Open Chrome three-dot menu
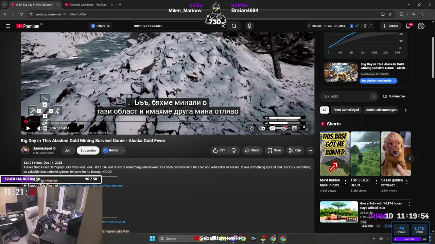This screenshot has width=435, height=244. [x=430, y=14]
